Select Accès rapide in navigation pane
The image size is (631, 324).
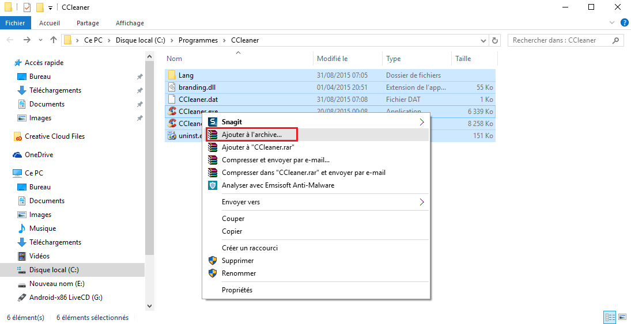[44, 63]
